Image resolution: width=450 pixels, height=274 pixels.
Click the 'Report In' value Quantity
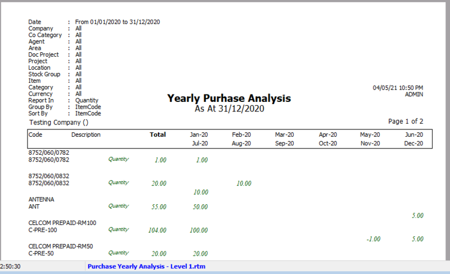tap(87, 100)
